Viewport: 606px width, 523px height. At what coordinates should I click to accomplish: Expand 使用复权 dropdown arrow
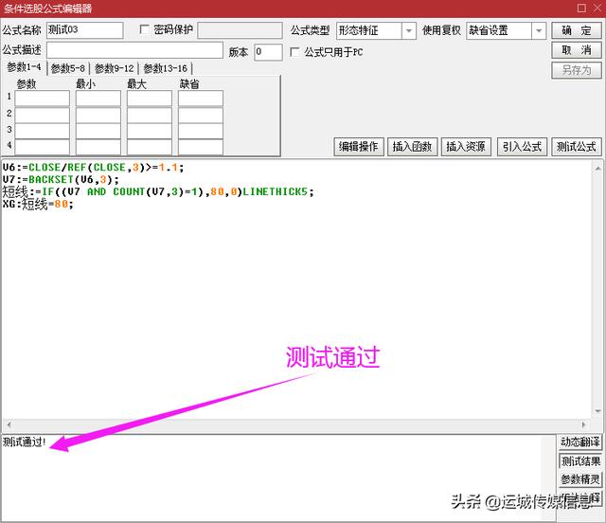(x=539, y=31)
